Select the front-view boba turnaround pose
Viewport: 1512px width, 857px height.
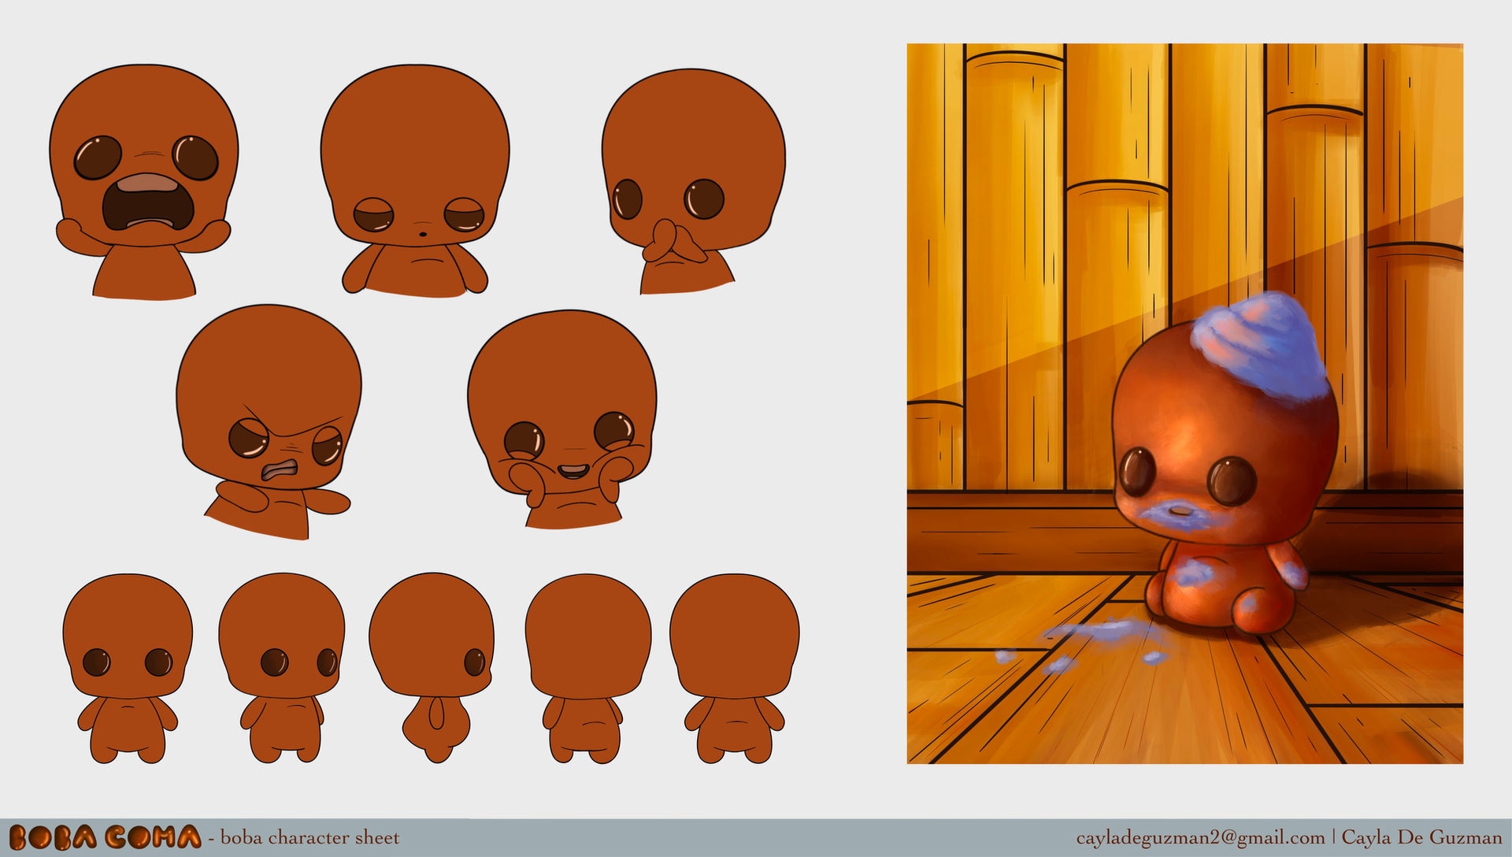click(128, 668)
